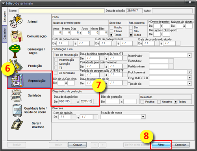Expand the Tipo de cio dropdown
197x151 pixels.
(190, 84)
